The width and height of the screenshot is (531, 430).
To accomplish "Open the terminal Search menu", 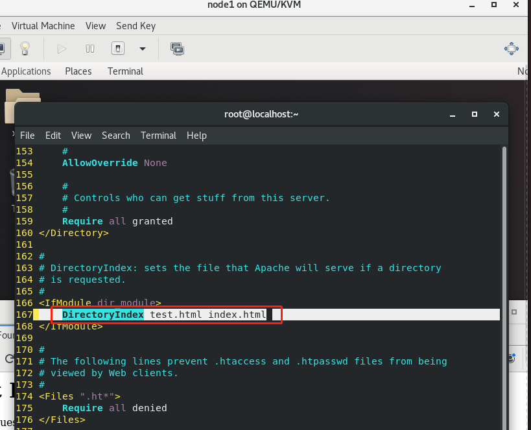I will tap(116, 136).
